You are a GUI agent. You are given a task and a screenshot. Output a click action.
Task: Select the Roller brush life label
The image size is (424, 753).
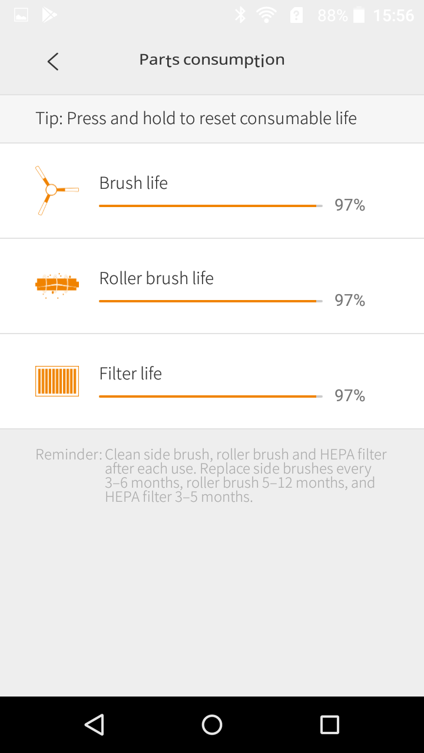click(x=157, y=278)
